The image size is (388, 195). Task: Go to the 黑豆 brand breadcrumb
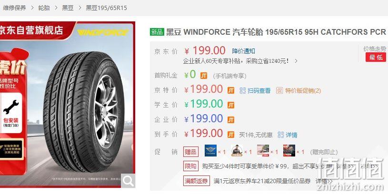click(x=68, y=8)
